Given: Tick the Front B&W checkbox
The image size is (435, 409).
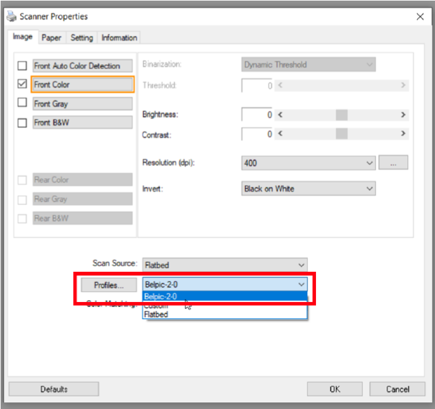Looking at the screenshot, I should pyautogui.click(x=23, y=123).
